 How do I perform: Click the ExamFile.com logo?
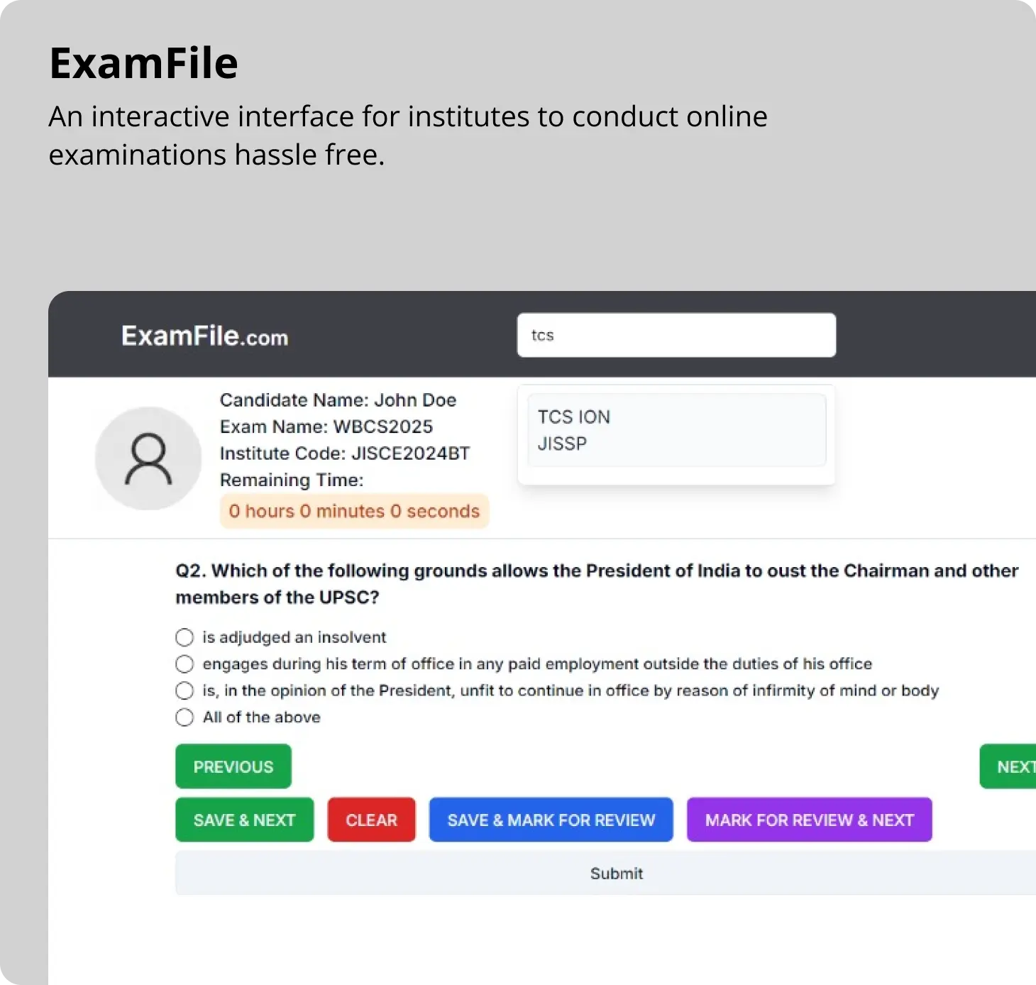point(204,336)
